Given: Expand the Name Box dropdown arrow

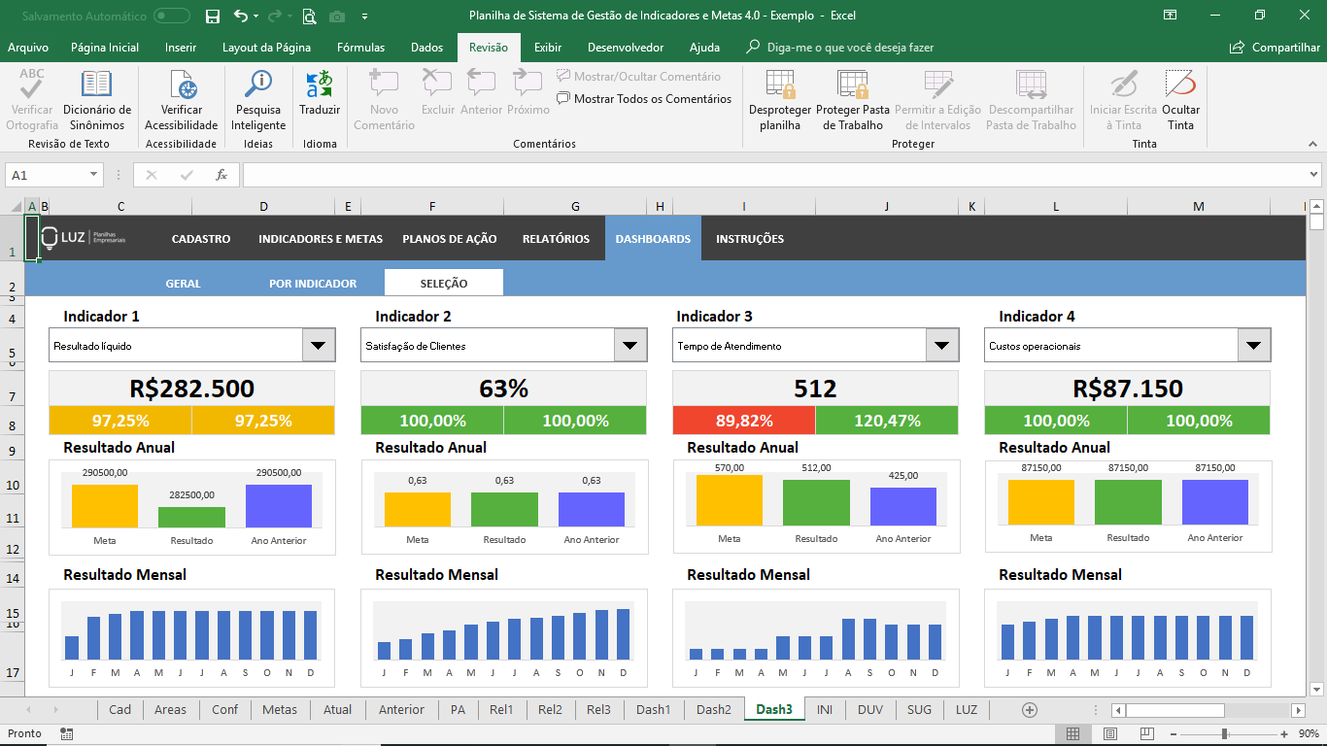Looking at the screenshot, I should click(x=94, y=175).
